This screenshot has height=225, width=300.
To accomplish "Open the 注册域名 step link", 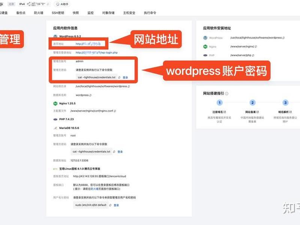I will pos(219,112).
